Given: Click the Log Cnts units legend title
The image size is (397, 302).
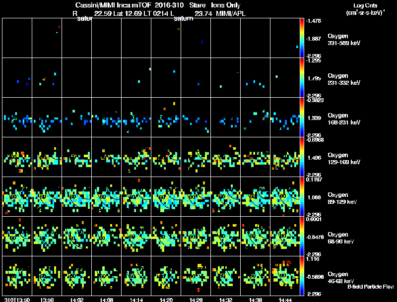Looking at the screenshot, I should [365, 9].
